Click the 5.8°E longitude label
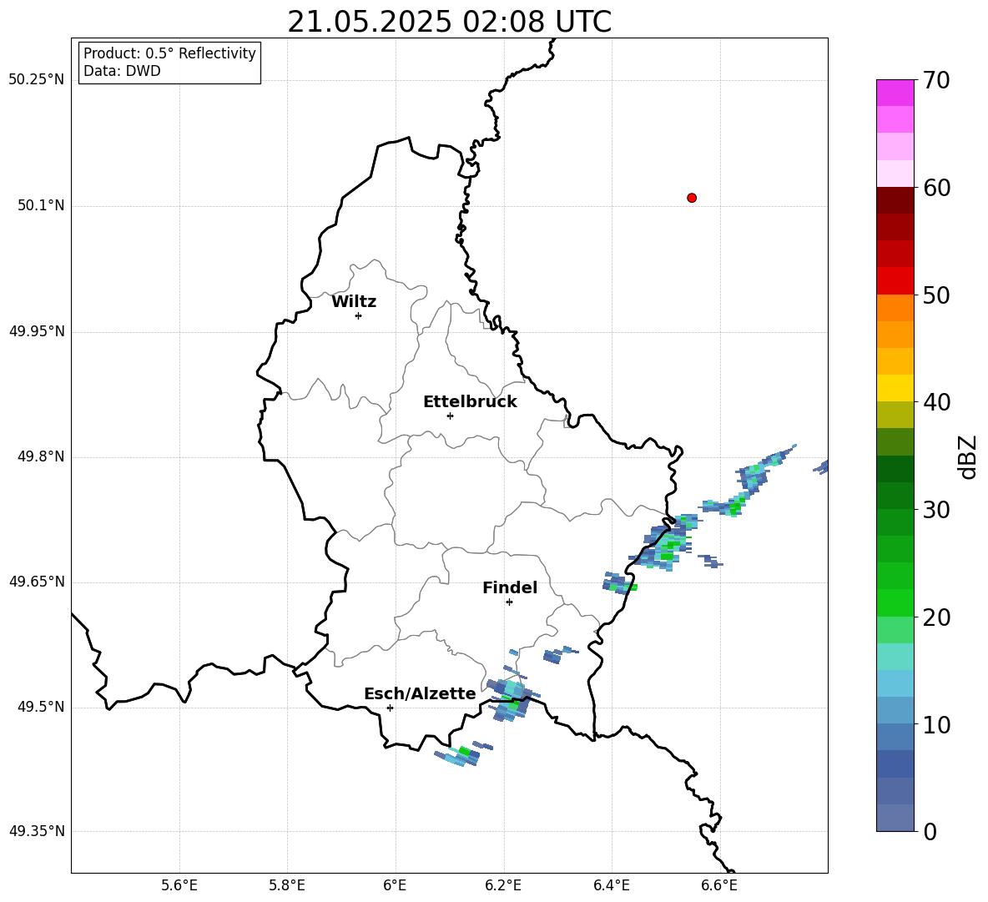 point(287,885)
